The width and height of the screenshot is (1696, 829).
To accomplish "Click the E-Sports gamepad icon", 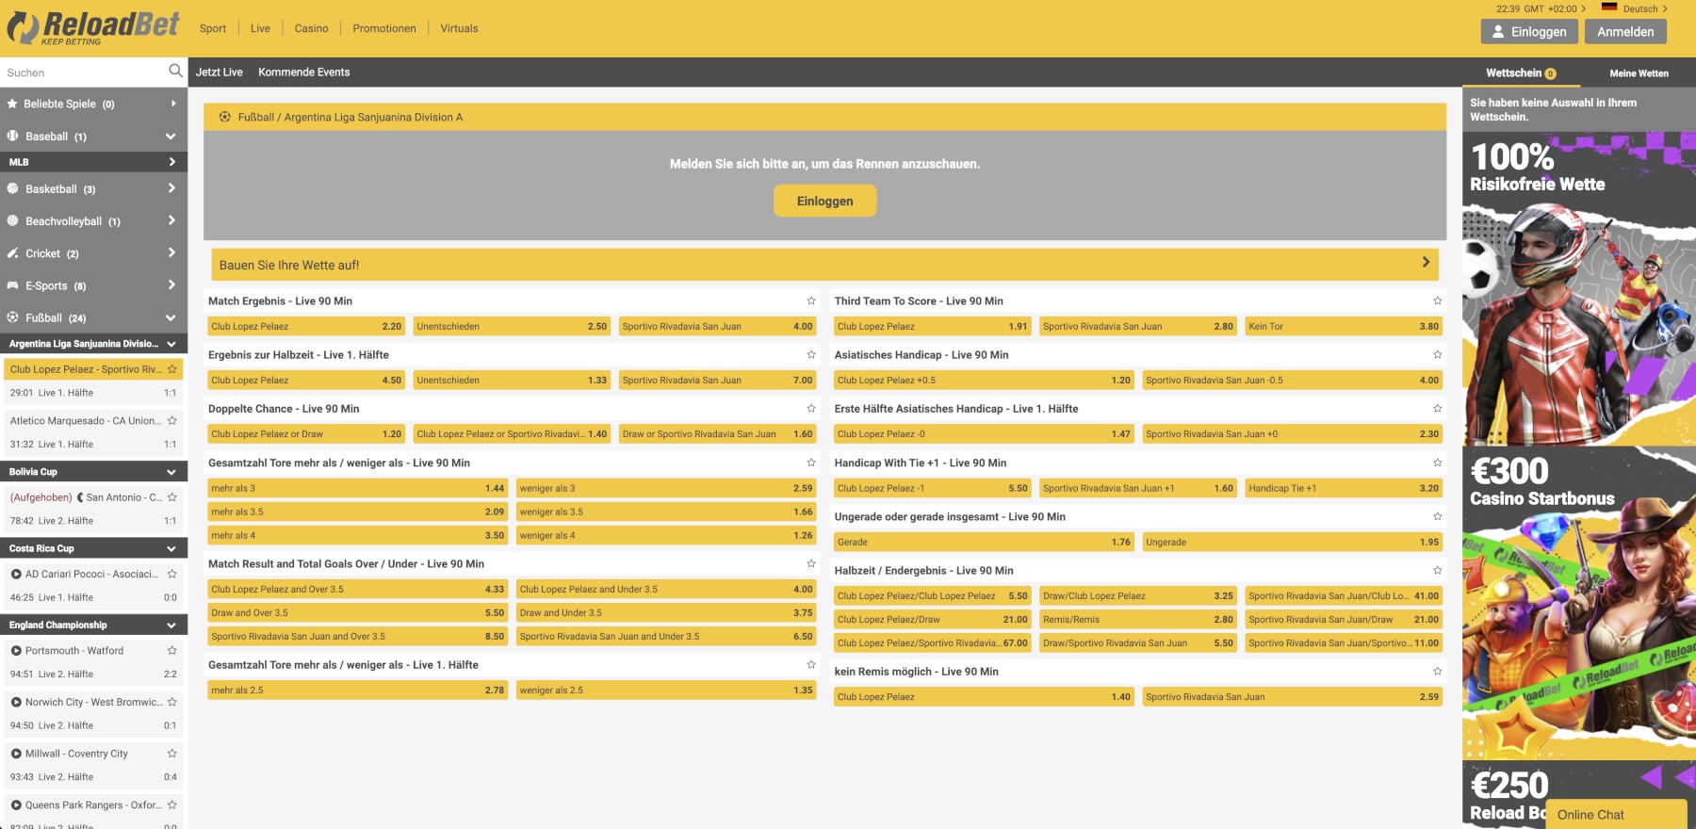I will (x=12, y=284).
